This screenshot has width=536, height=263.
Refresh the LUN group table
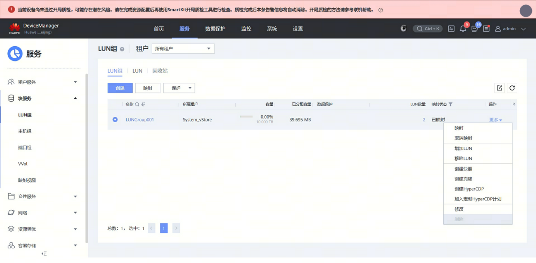[x=512, y=88]
